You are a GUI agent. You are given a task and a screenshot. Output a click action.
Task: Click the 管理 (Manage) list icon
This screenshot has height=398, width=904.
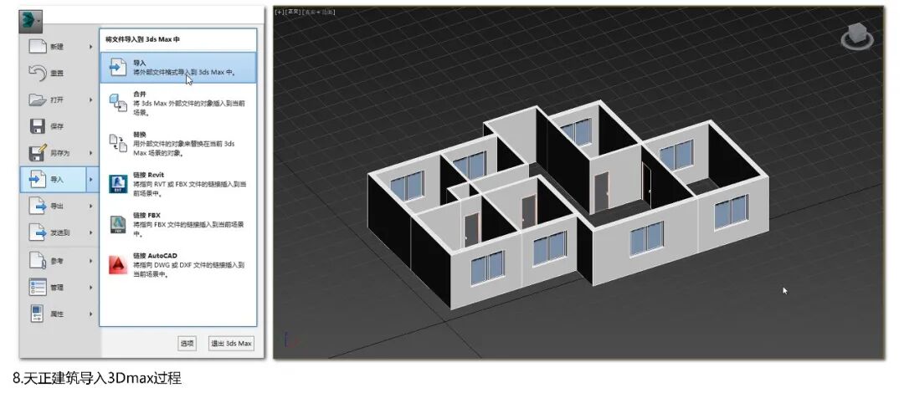(38, 287)
